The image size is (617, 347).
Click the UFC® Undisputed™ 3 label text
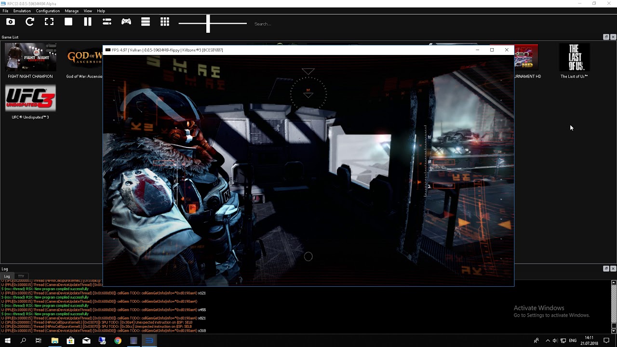click(30, 117)
